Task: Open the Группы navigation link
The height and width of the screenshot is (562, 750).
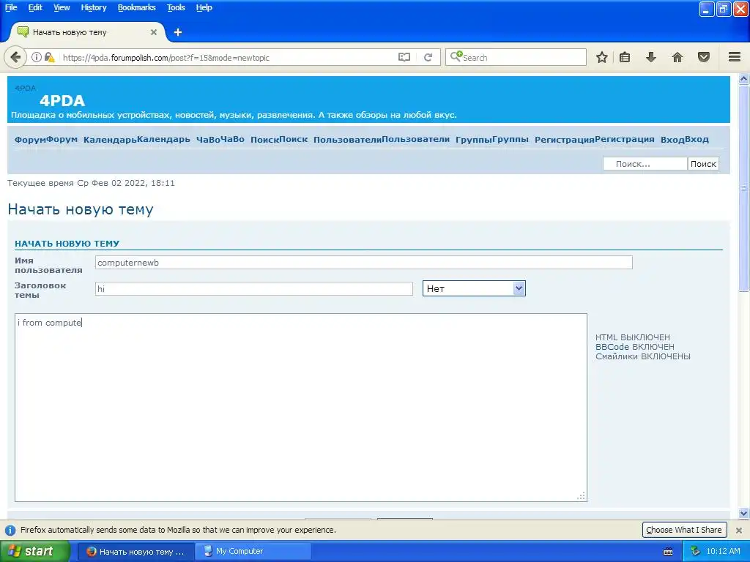Action: point(491,140)
